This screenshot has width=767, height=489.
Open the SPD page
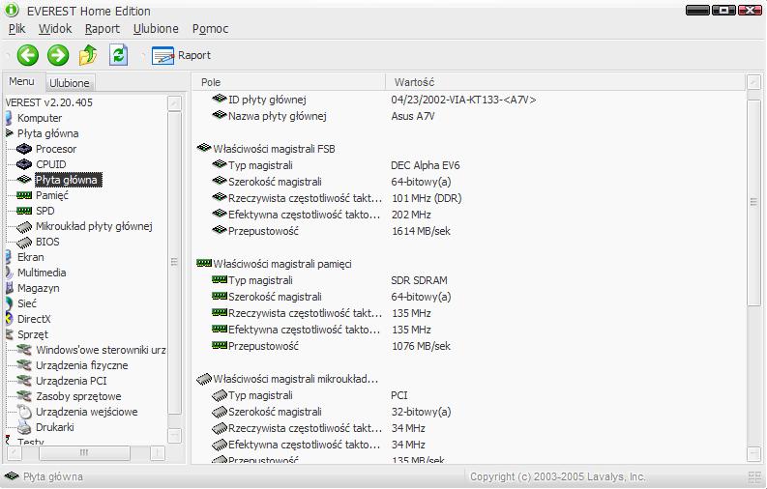[45, 211]
